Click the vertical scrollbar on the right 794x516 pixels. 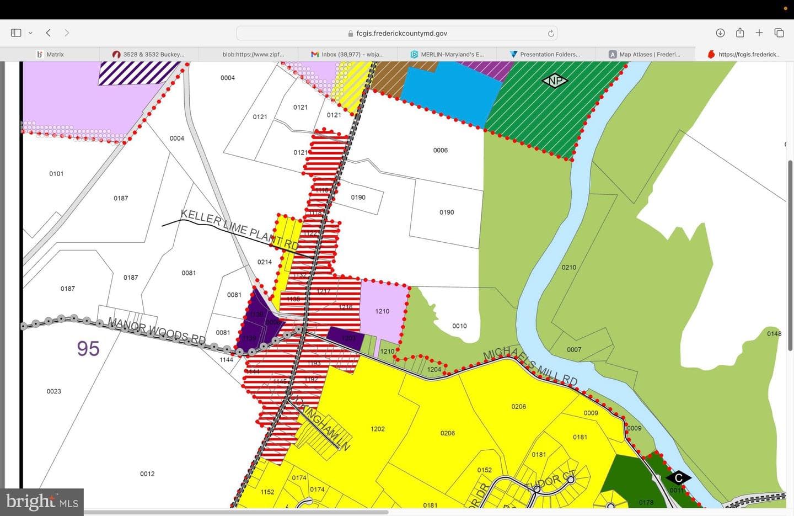coord(790,255)
